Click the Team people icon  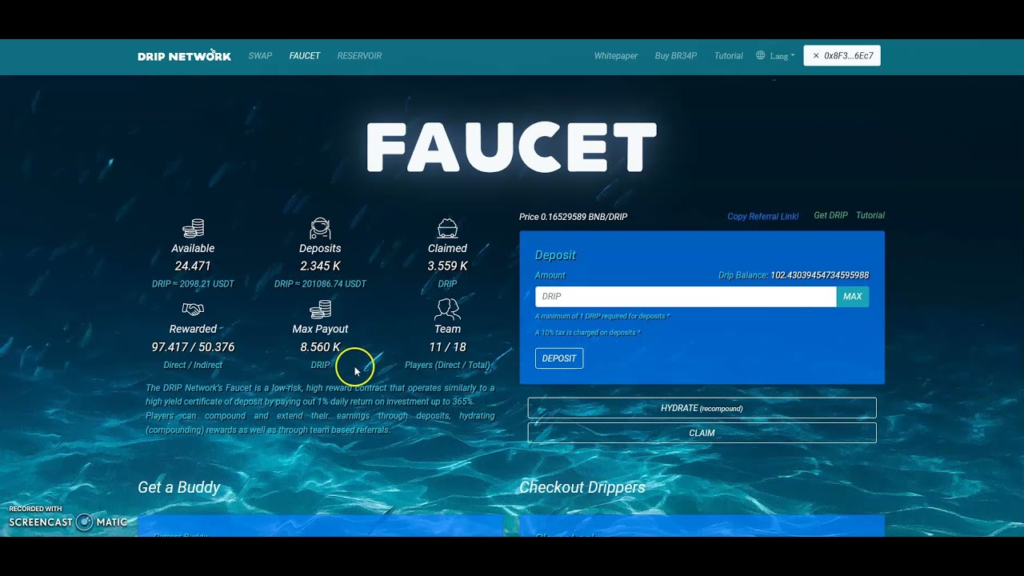(447, 309)
